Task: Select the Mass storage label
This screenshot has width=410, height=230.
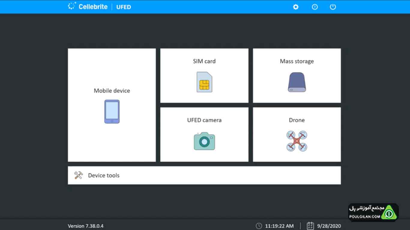Action: (297, 61)
